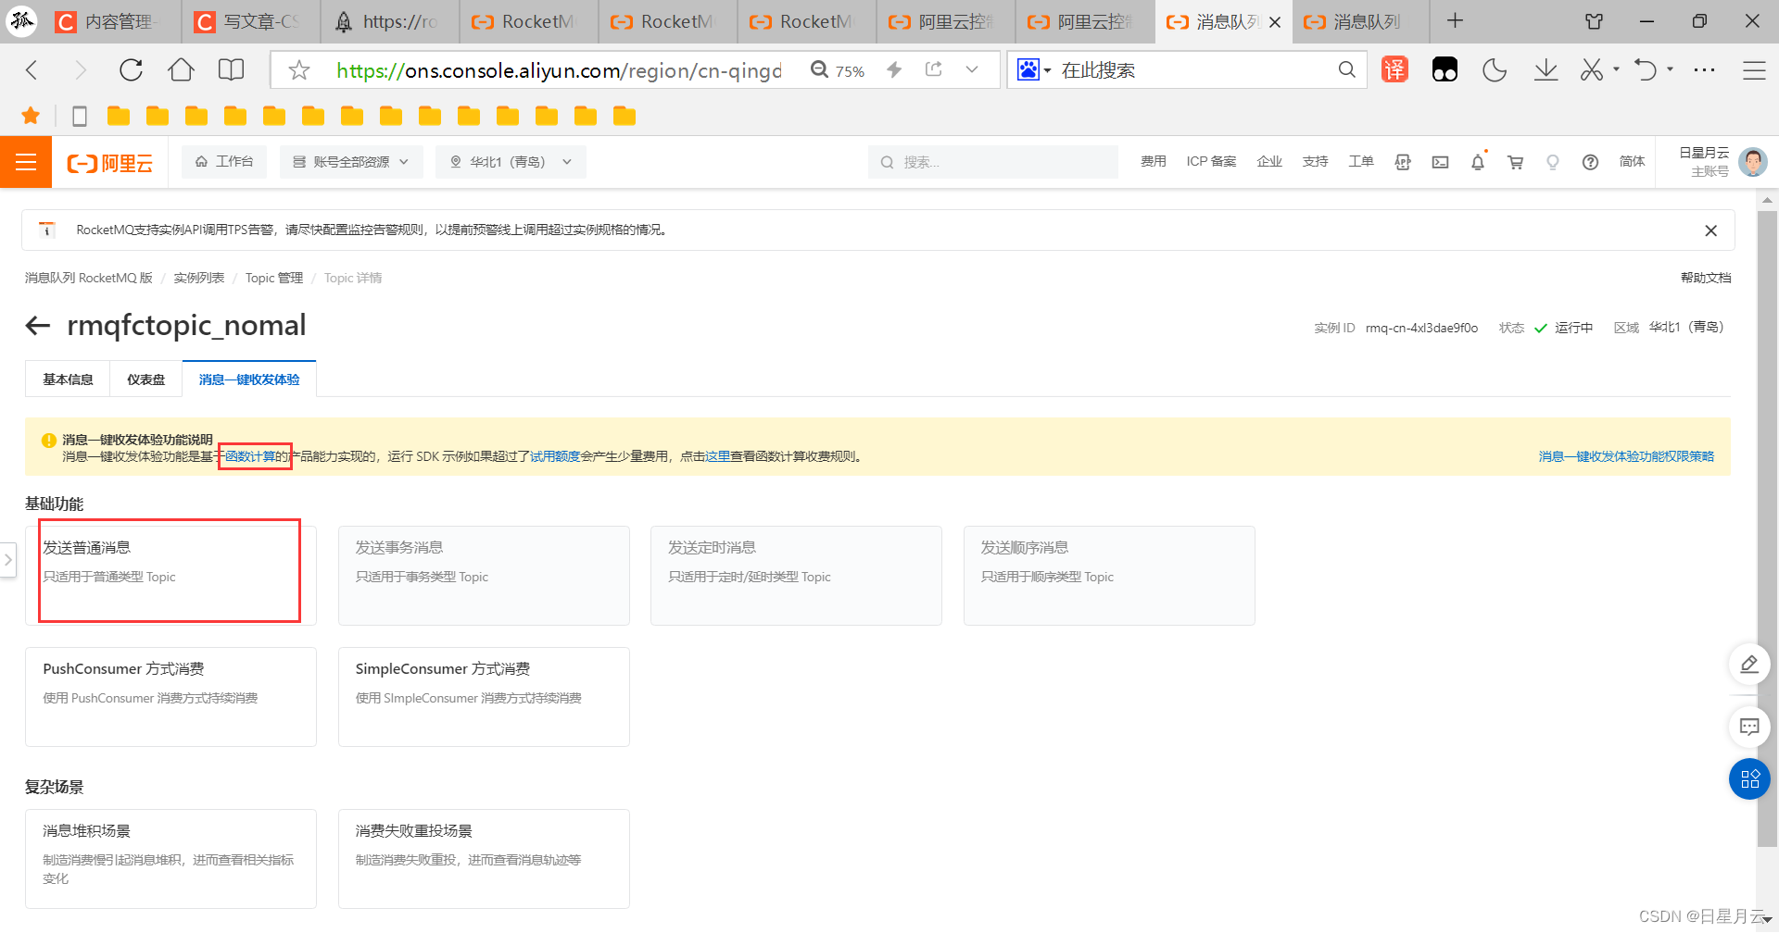Open the 试用额度 link
The height and width of the screenshot is (933, 1779).
[x=555, y=456]
